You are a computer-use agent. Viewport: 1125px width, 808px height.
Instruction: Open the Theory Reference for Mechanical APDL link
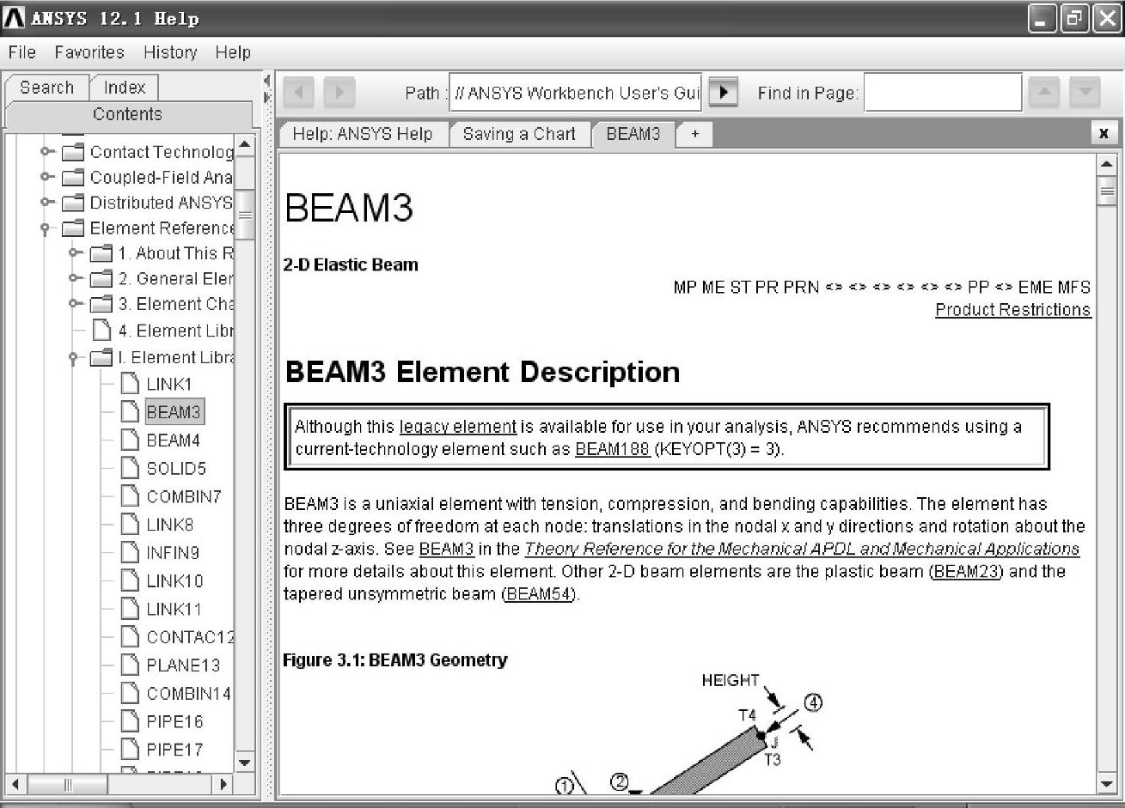point(802,549)
